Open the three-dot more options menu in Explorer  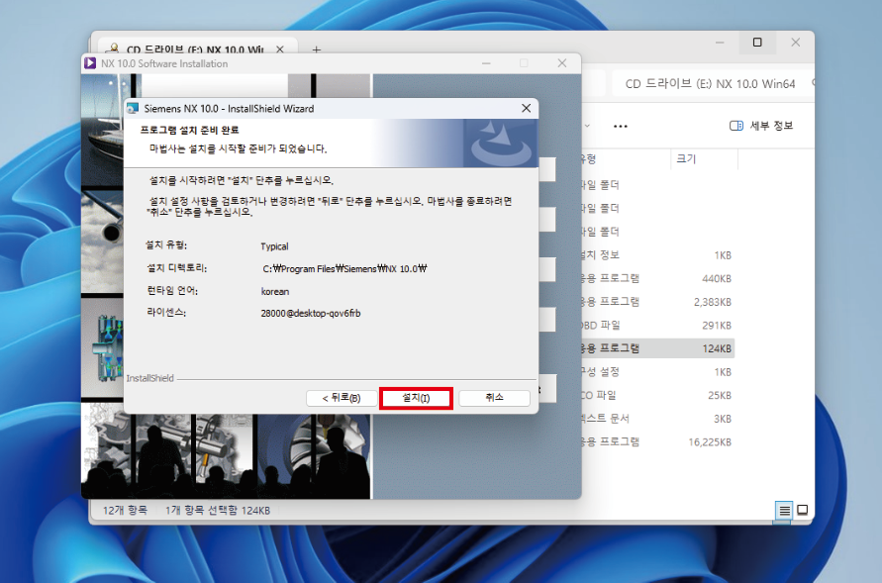coord(621,126)
